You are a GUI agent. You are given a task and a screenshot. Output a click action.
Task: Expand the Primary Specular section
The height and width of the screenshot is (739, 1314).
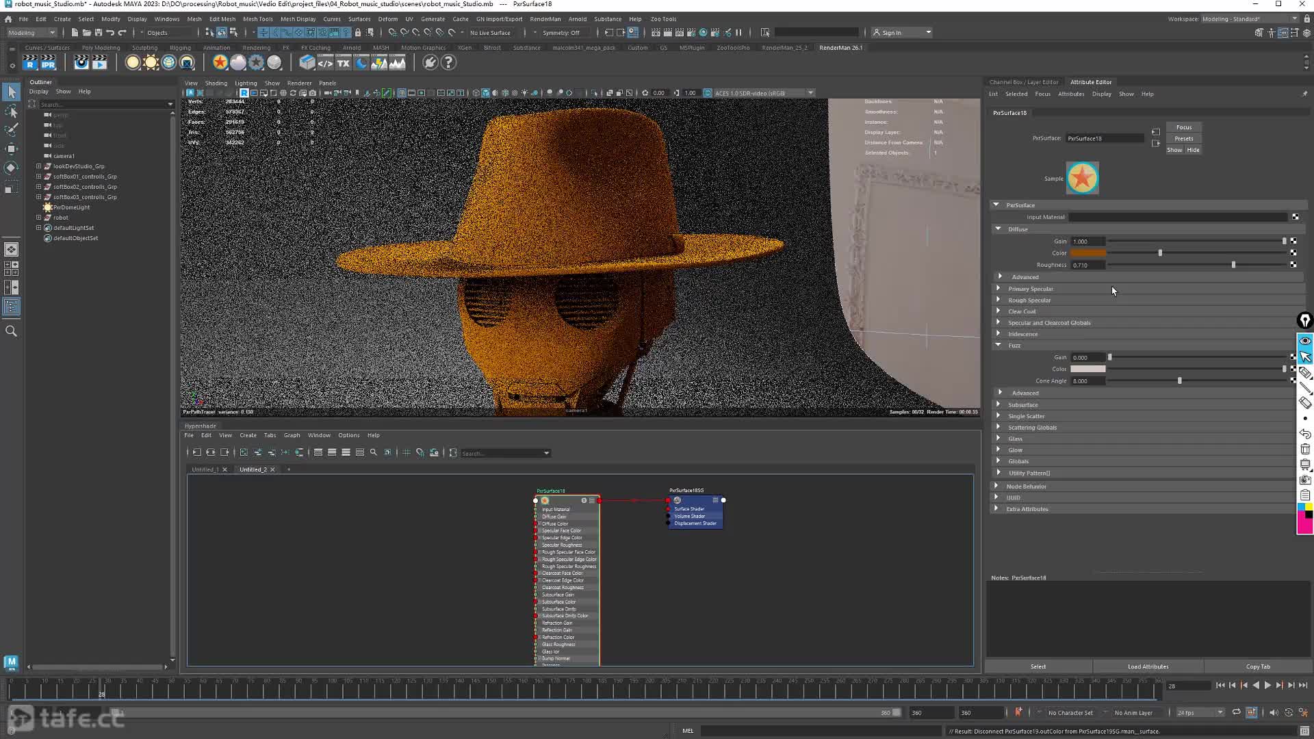point(999,289)
